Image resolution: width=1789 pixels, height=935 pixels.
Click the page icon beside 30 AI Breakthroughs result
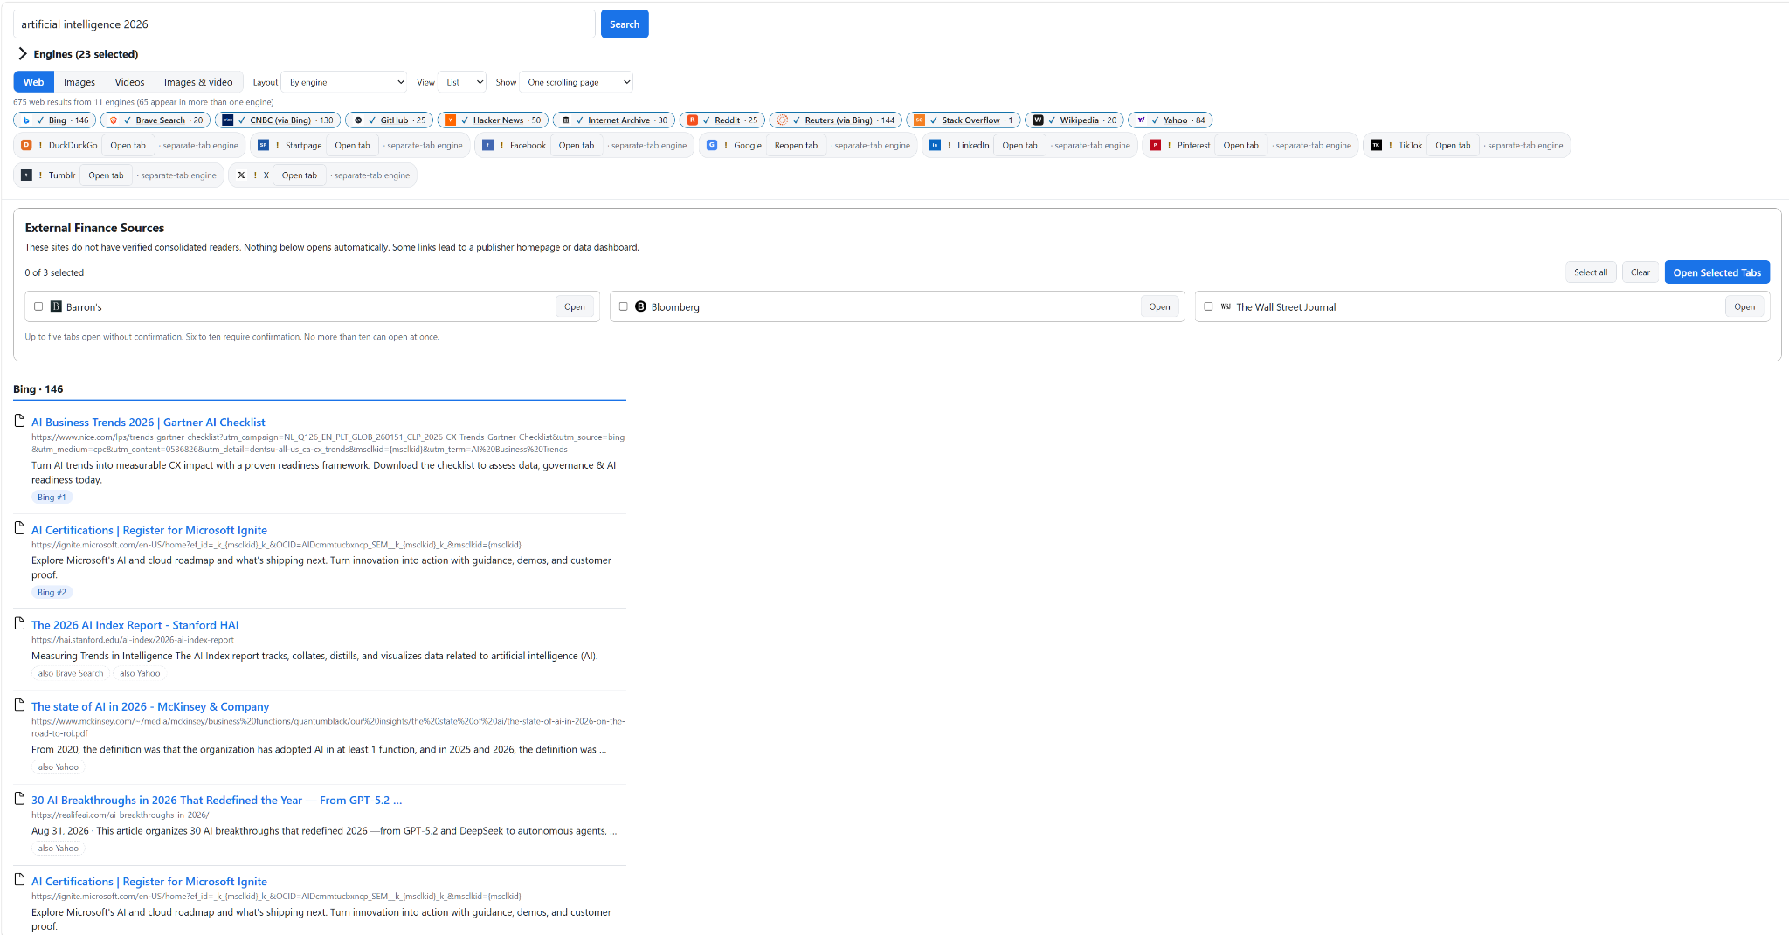point(19,798)
